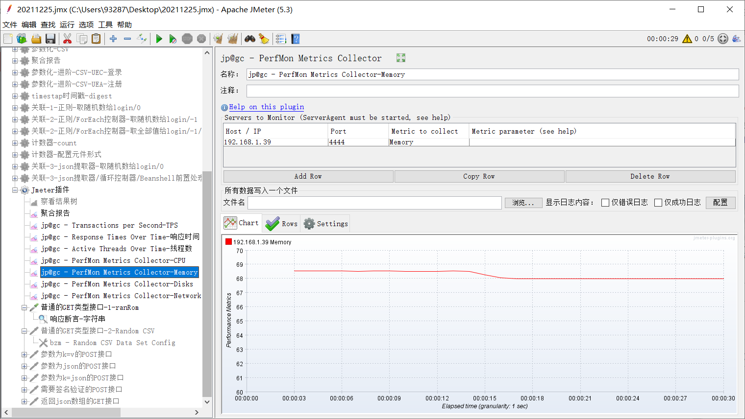Viewport: 745px width, 419px height.
Task: Collapse the Jmeter插件 tree node
Action: [15, 190]
